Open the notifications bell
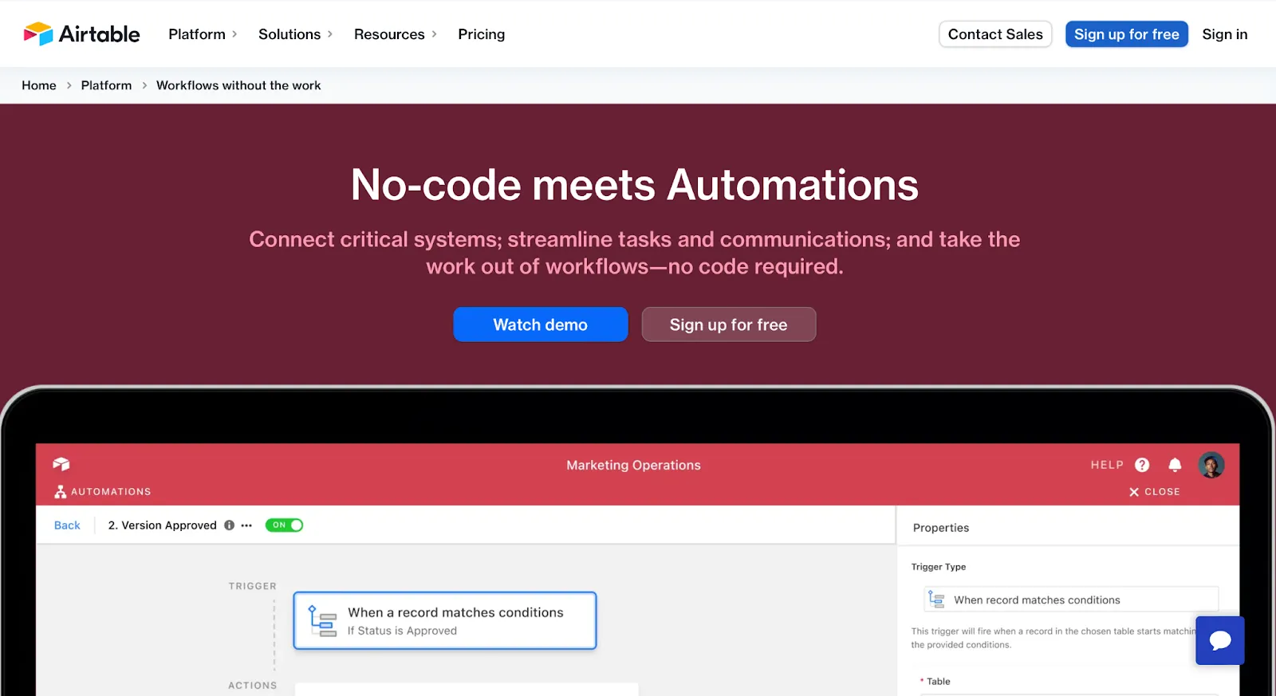Screen dimensions: 1276x696 1175,465
